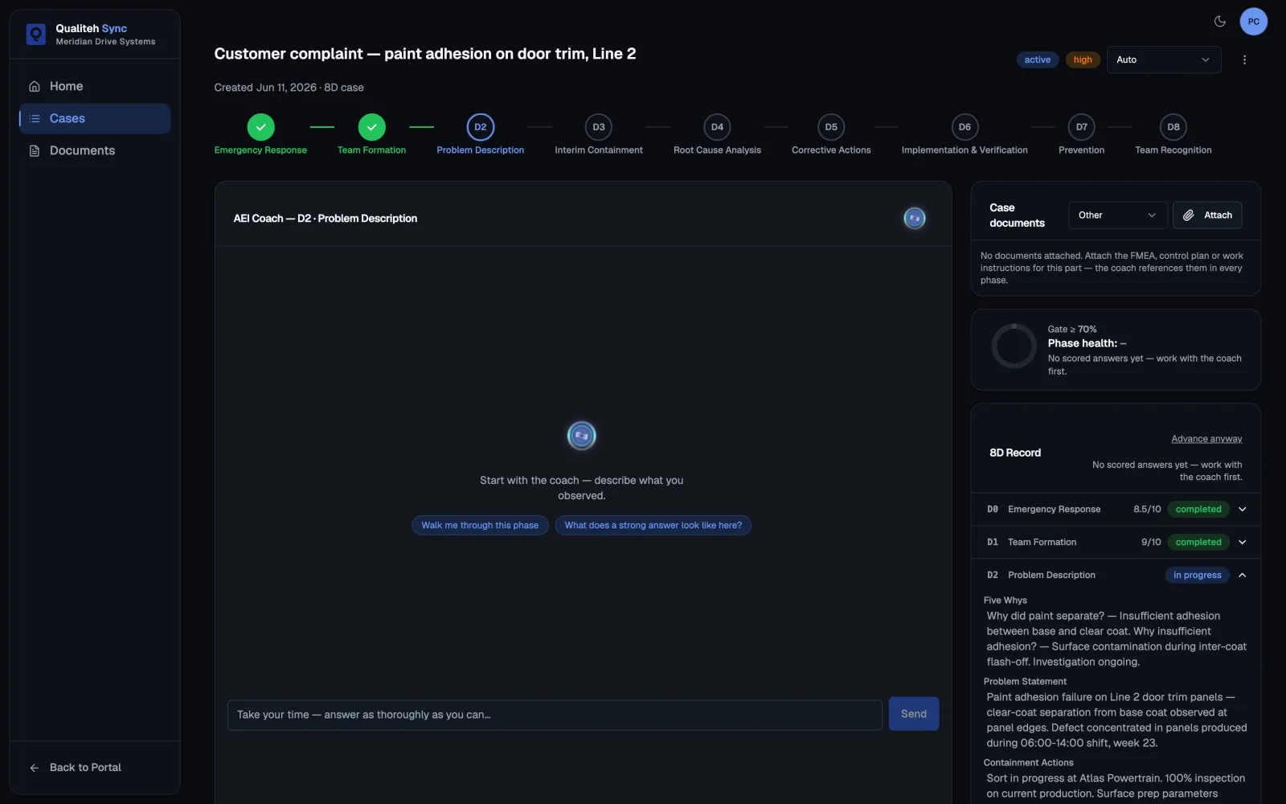Open Home in the sidebar
Image resolution: width=1286 pixels, height=804 pixels.
point(94,86)
